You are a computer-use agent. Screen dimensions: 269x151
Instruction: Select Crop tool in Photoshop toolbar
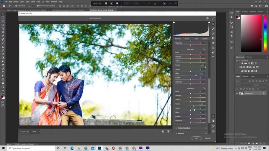3,29
